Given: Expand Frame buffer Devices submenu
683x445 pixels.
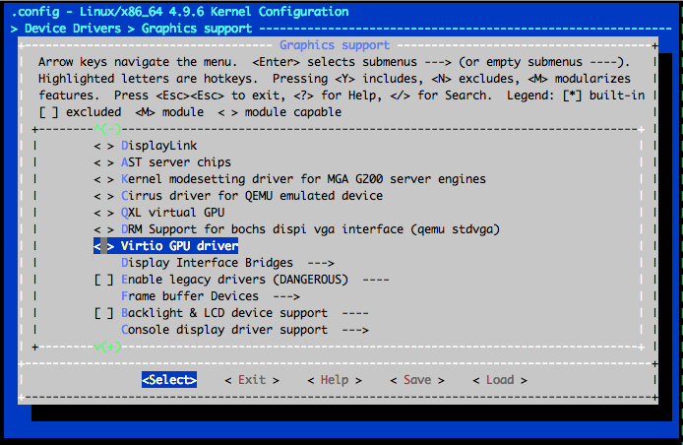Looking at the screenshot, I should click(x=211, y=296).
